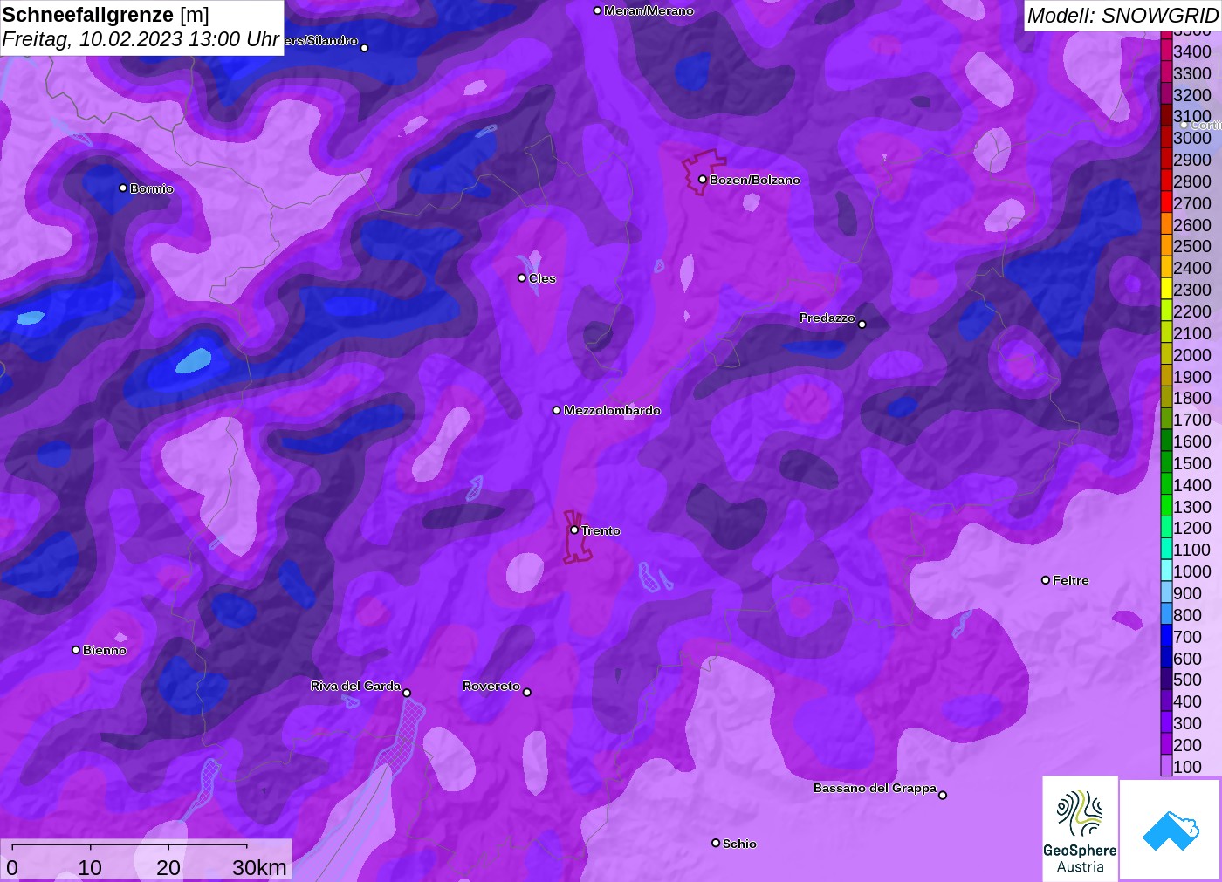Click legend value 1700

[1192, 420]
